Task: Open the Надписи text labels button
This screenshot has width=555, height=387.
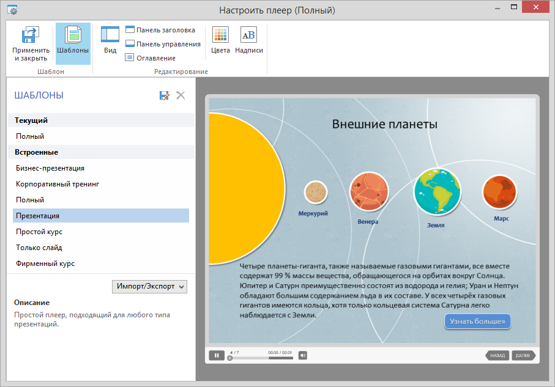Action: coord(249,40)
